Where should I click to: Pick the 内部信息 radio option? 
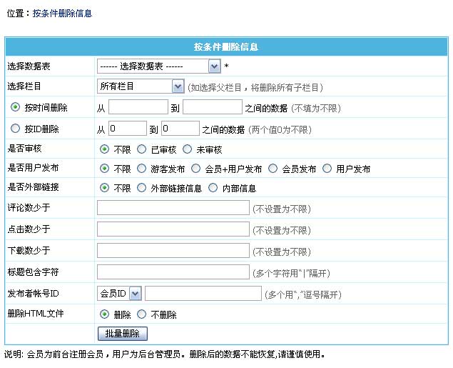pyautogui.click(x=213, y=189)
